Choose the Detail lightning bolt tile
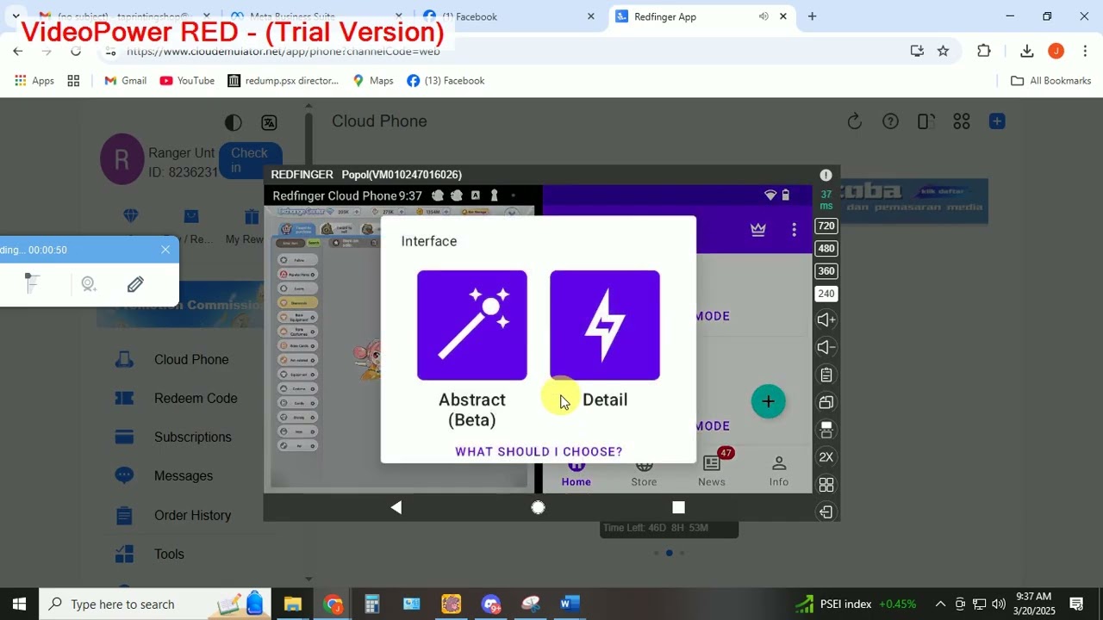 pos(605,325)
